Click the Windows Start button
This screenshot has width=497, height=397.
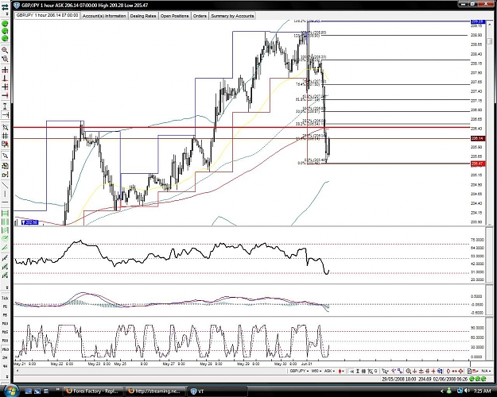click(10, 389)
